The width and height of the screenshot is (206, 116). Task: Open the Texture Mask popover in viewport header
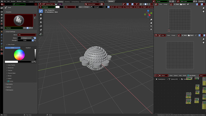[x=129, y=7]
